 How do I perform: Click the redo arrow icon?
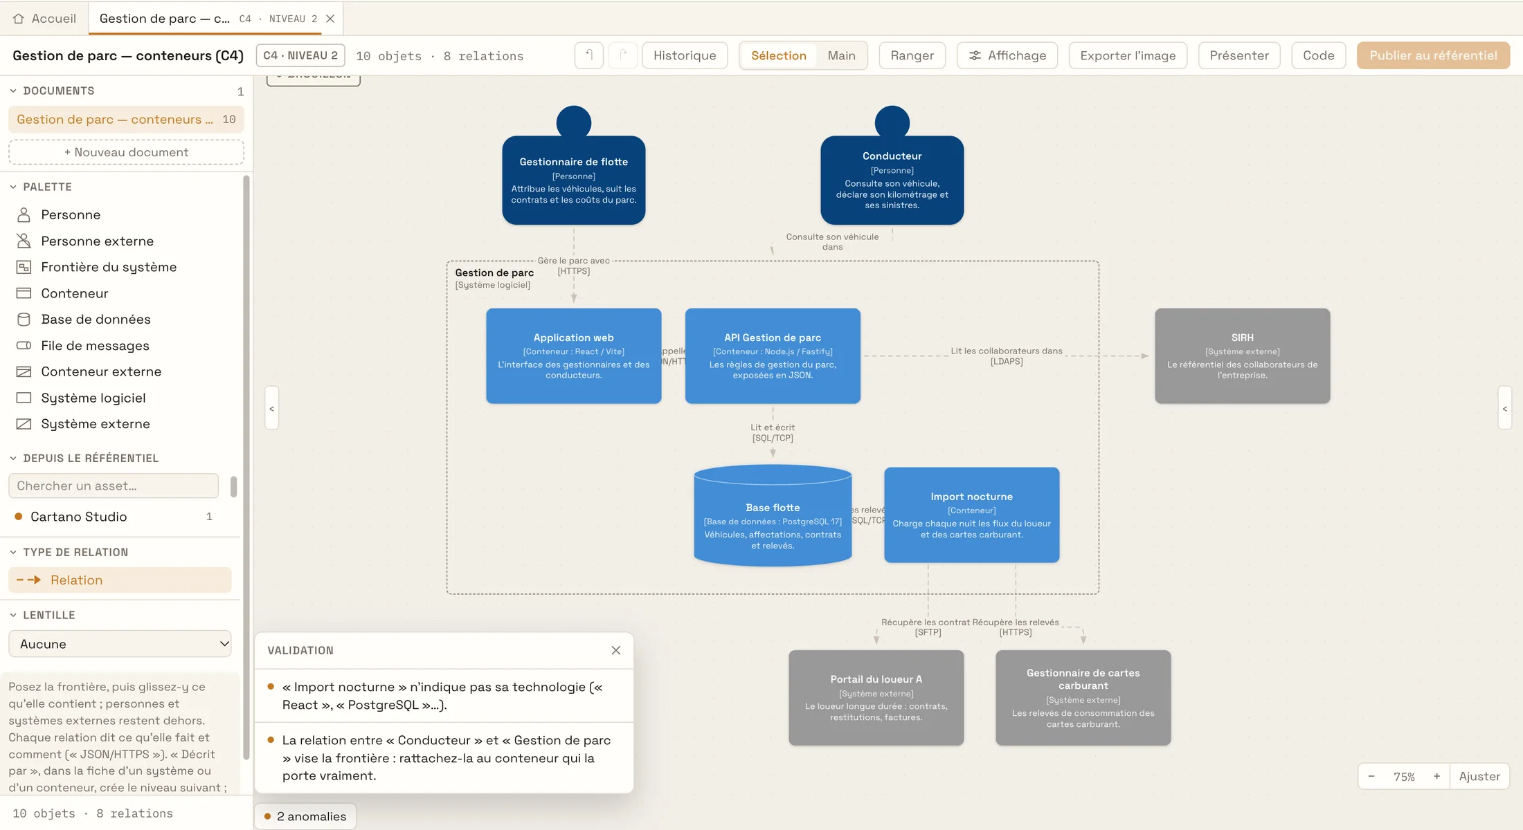623,55
